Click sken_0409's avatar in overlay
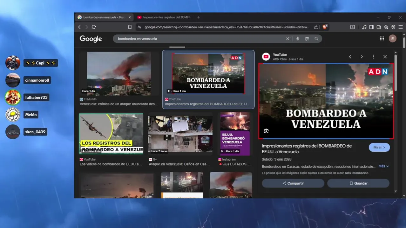The image size is (406, 228). pos(13,132)
